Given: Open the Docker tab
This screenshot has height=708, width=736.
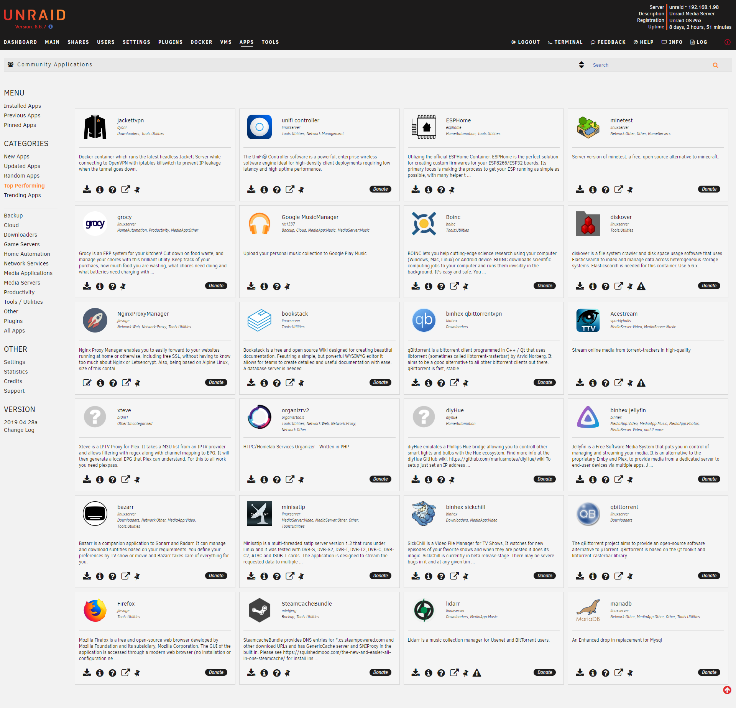Looking at the screenshot, I should [x=201, y=42].
